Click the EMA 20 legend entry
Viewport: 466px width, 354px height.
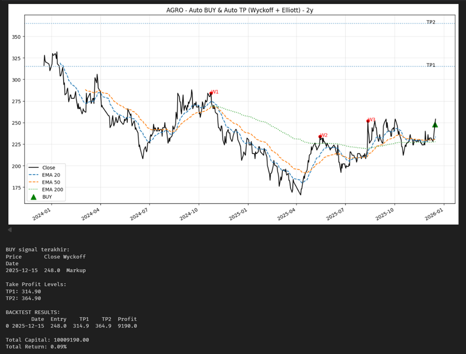[x=51, y=175]
